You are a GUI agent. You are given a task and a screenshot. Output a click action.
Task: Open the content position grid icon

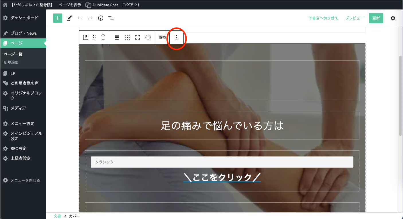pos(127,37)
